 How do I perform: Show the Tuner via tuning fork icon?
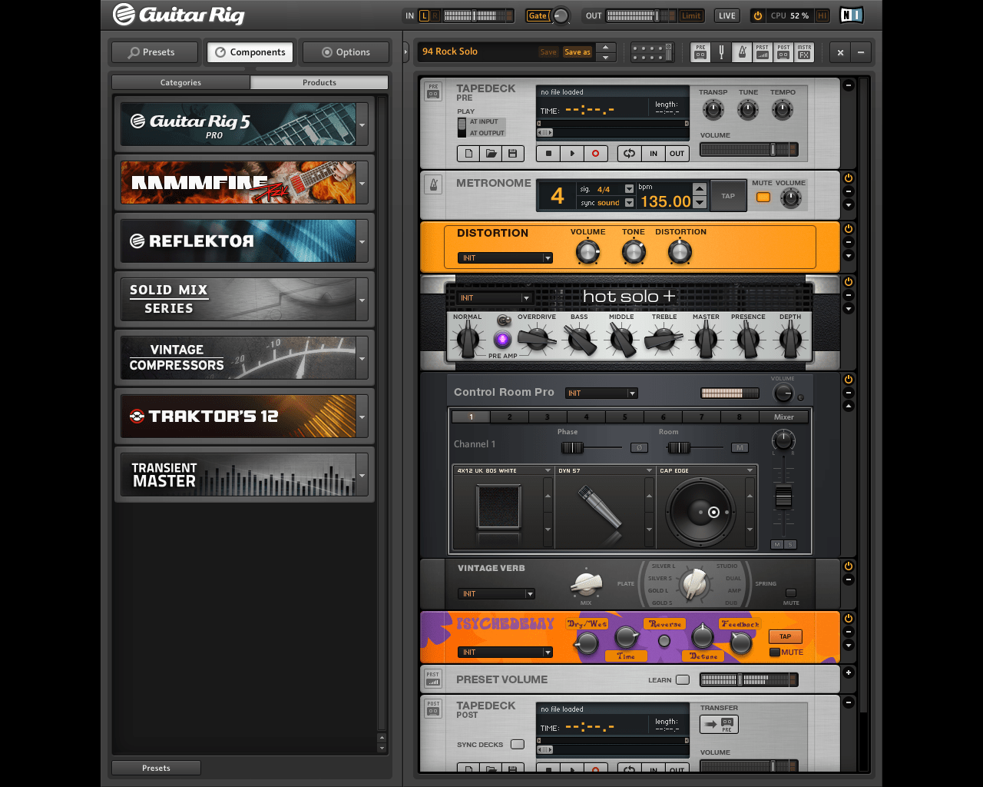click(721, 52)
